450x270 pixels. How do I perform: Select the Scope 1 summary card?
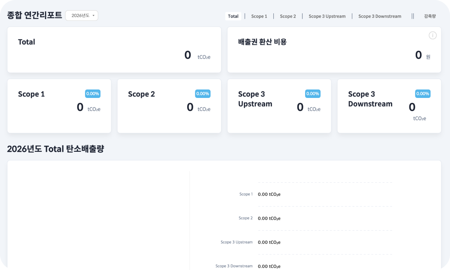point(59,106)
